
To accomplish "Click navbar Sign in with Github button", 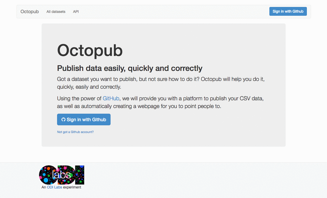I will click(x=288, y=11).
